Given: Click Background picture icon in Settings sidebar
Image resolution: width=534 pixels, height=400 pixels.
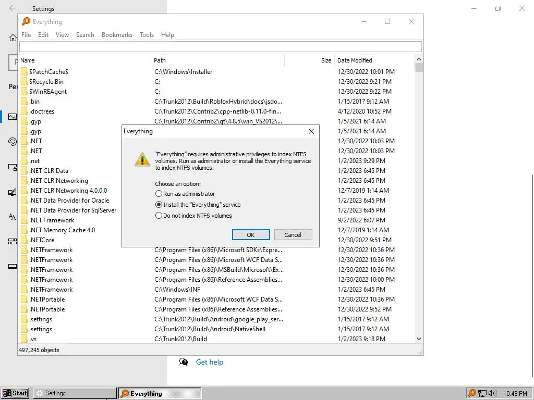Looking at the screenshot, I should pyautogui.click(x=13, y=117).
